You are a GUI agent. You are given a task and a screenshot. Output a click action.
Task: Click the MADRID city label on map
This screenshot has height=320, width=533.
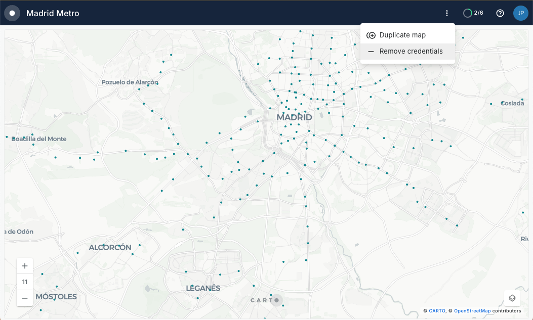pos(294,117)
